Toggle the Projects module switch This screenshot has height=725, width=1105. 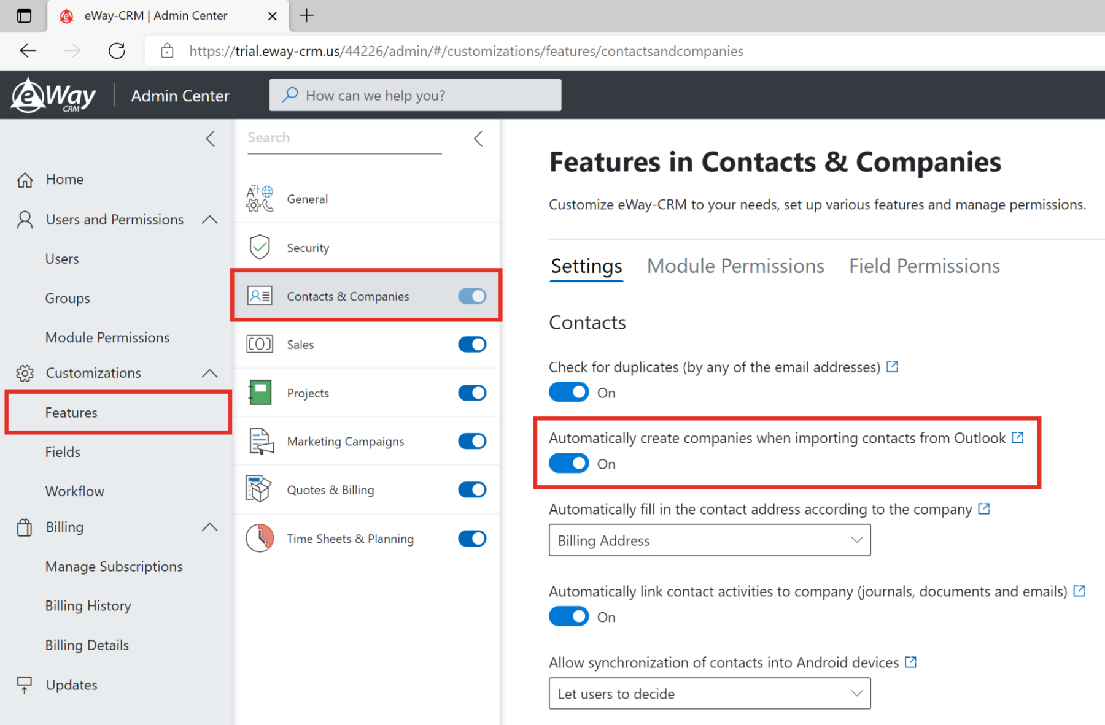(472, 393)
